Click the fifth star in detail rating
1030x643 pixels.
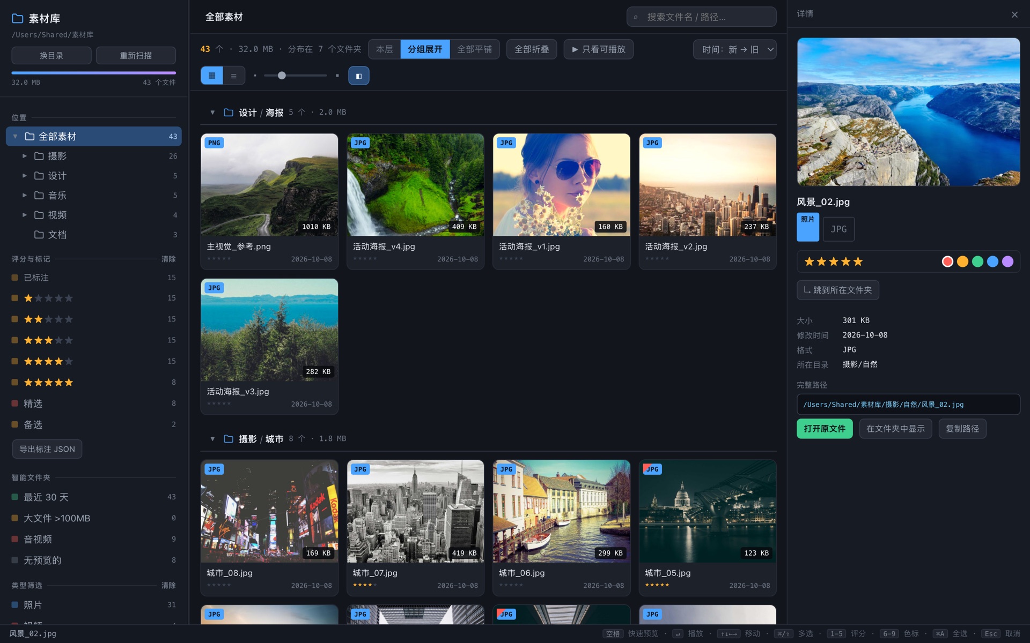[x=858, y=261]
